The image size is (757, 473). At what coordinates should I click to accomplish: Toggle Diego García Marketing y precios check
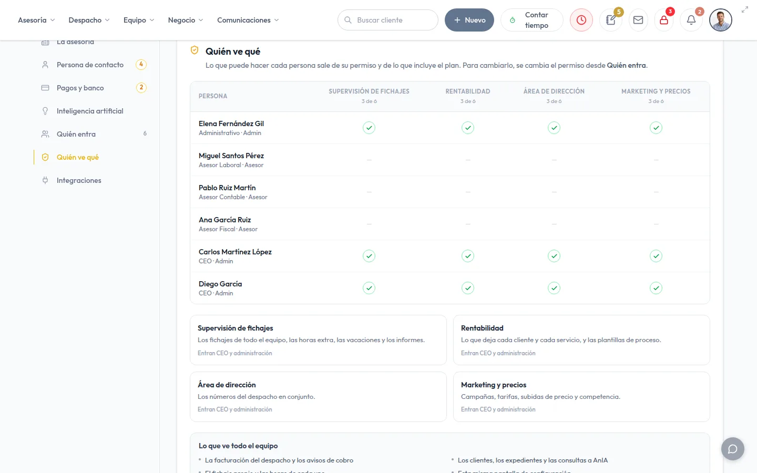pyautogui.click(x=656, y=288)
